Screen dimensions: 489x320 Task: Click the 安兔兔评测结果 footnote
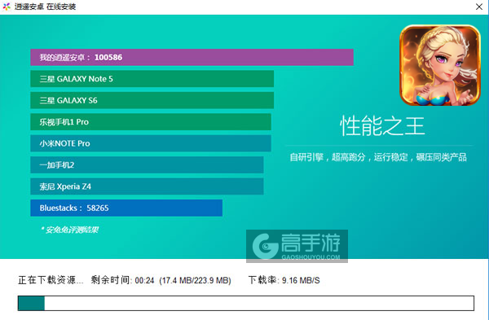(x=69, y=230)
